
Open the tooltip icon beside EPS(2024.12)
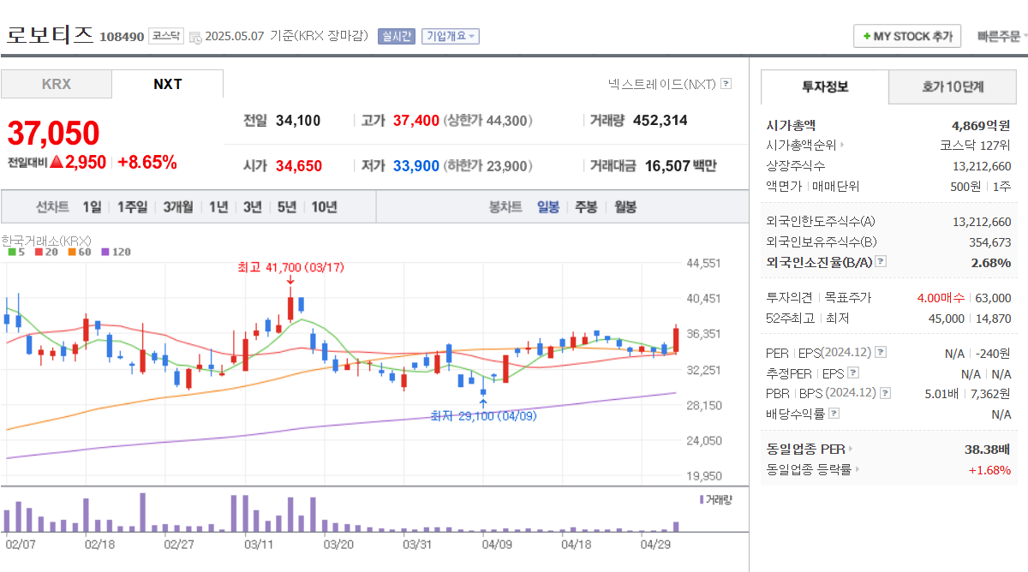(879, 353)
